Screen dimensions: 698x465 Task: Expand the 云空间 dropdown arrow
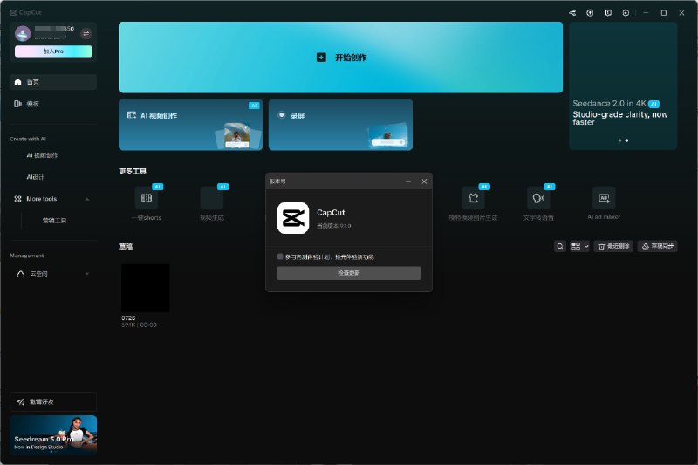point(87,274)
